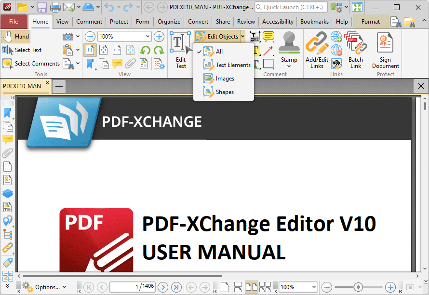
Task: Expand the Options dropdown in status bar
Action: (x=65, y=287)
